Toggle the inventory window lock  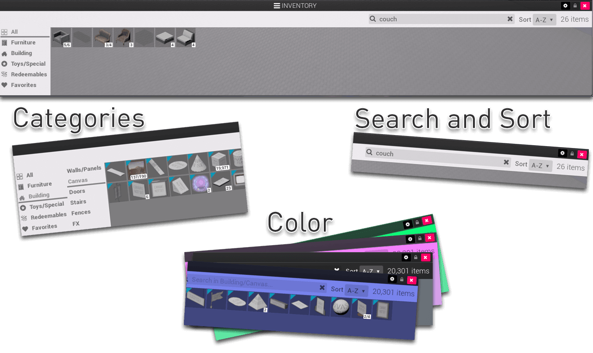tap(575, 6)
